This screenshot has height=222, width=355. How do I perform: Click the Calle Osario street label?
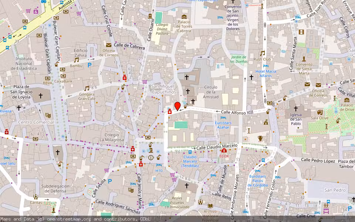[x=151, y=30]
